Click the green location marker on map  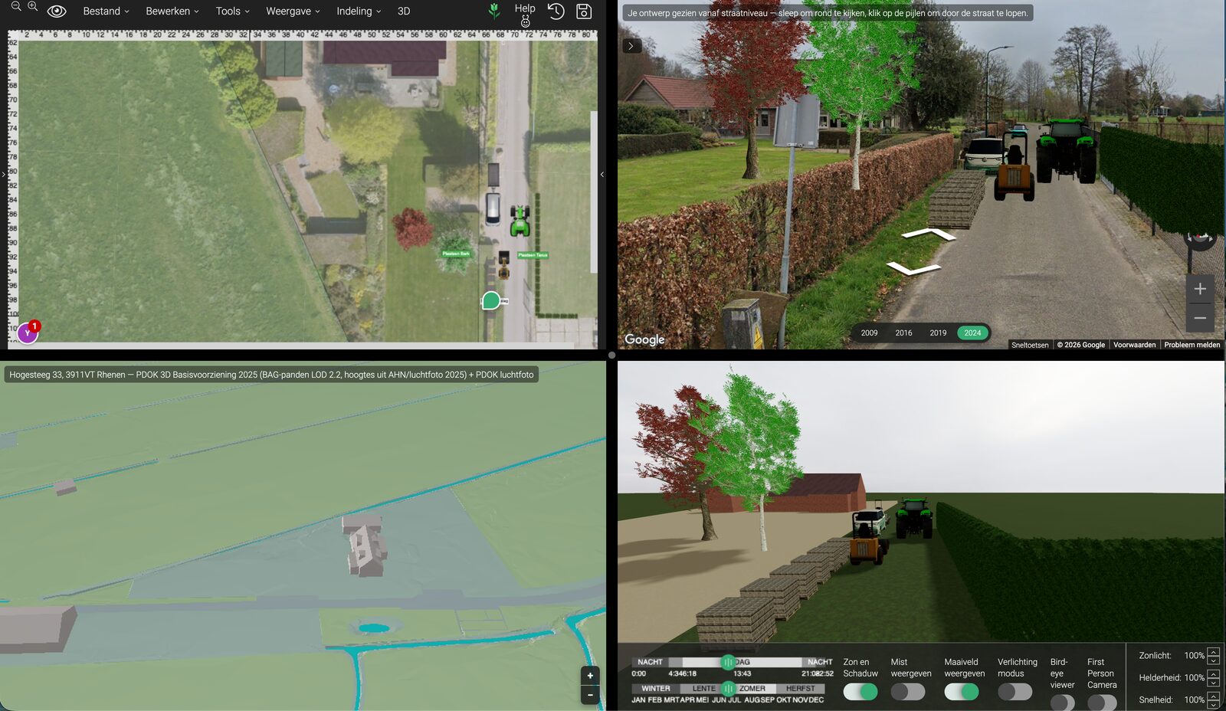tap(491, 301)
